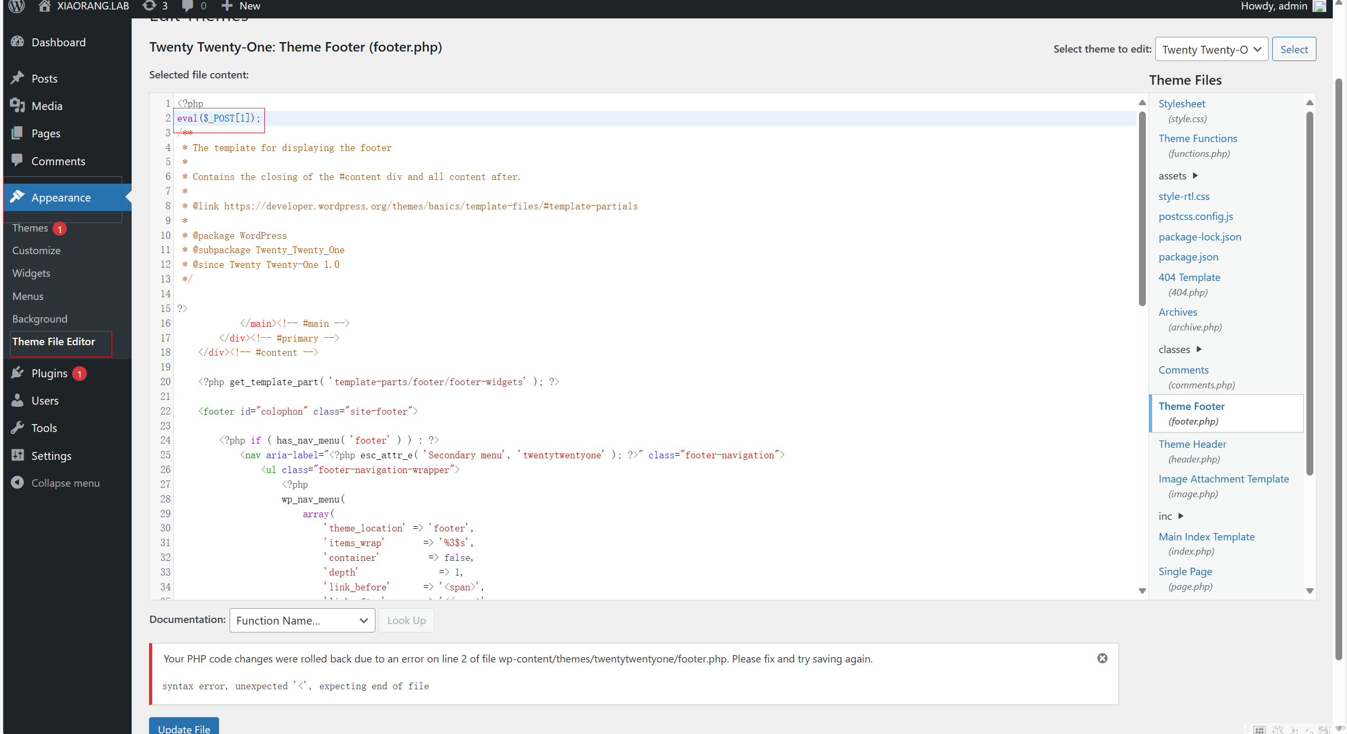Open postcss.config.js file link
This screenshot has height=734, width=1347.
(1195, 216)
